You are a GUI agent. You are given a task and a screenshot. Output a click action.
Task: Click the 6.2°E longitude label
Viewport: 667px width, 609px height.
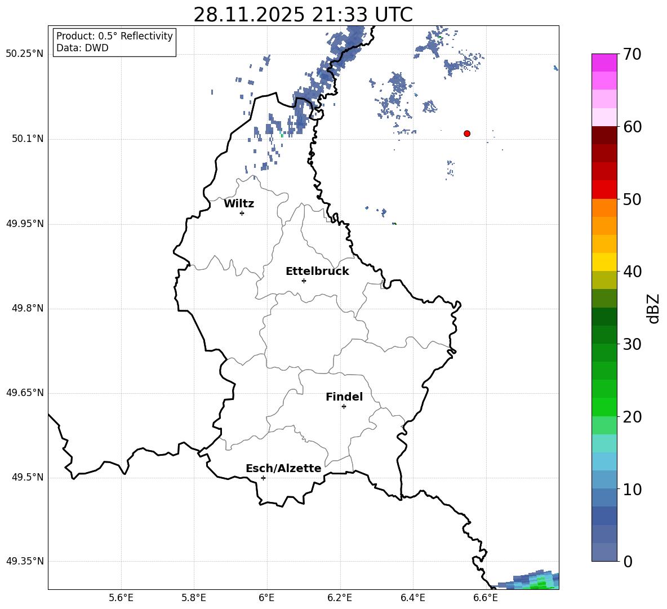340,598
